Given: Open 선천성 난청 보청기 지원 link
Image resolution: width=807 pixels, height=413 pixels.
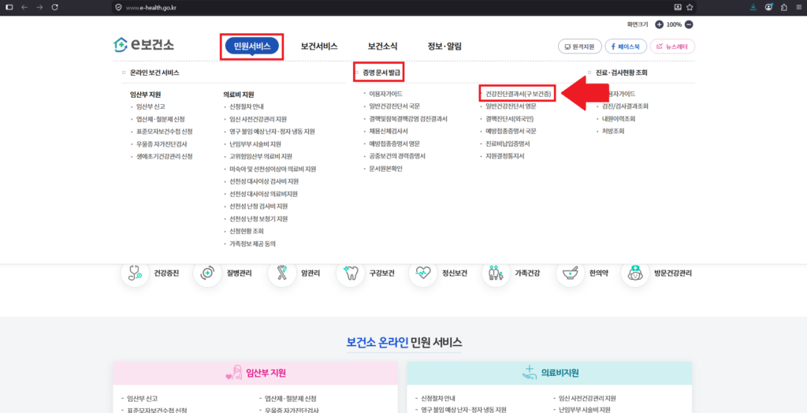Looking at the screenshot, I should click(x=258, y=219).
